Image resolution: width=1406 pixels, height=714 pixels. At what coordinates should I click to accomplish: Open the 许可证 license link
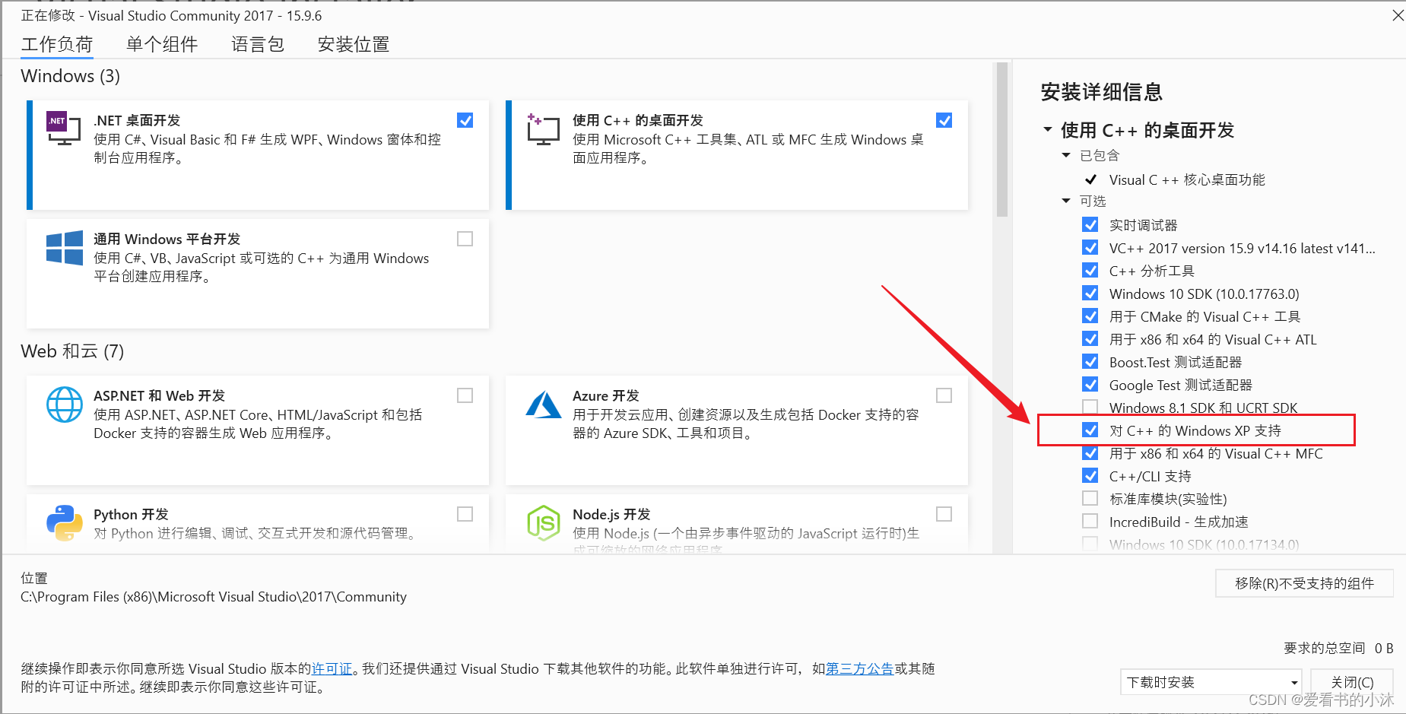point(332,669)
